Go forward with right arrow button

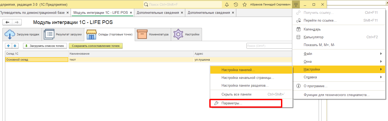17,22
